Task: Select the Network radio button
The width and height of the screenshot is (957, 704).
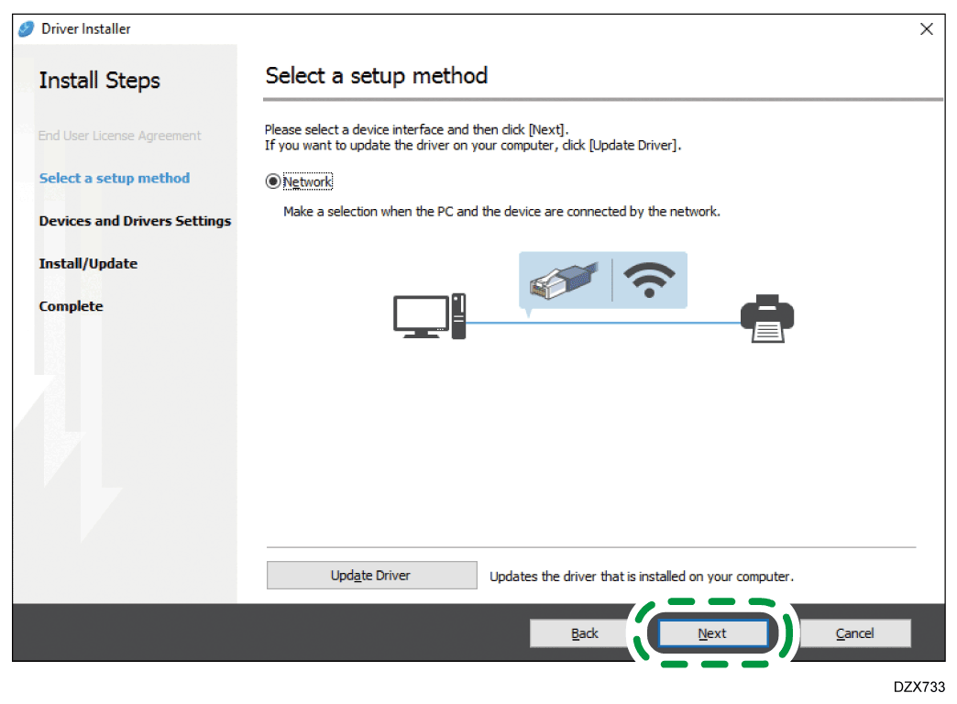Action: (x=272, y=181)
